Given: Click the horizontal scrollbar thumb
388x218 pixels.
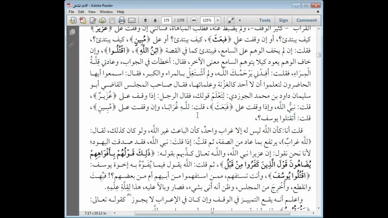Looking at the screenshot, I should 212,213.
